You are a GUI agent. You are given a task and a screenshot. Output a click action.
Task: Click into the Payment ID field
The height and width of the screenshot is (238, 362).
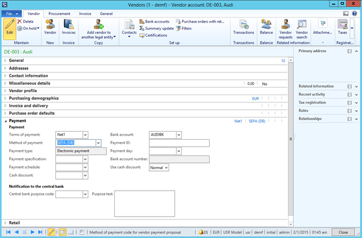tap(178, 143)
